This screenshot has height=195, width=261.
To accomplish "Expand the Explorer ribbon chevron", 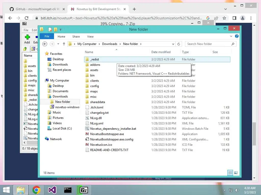I will coord(231,36).
